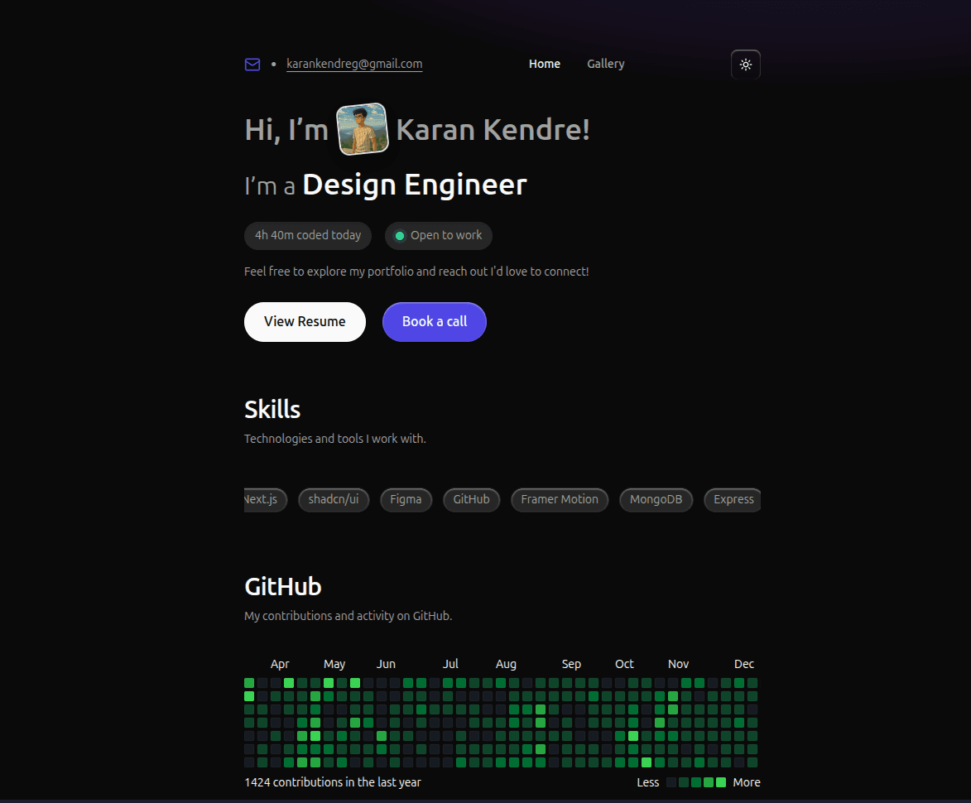Open the Gallery nav tab
The image size is (971, 803).
click(x=605, y=64)
